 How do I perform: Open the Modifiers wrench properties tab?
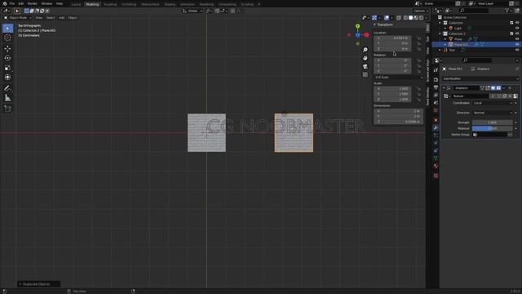pyautogui.click(x=436, y=128)
